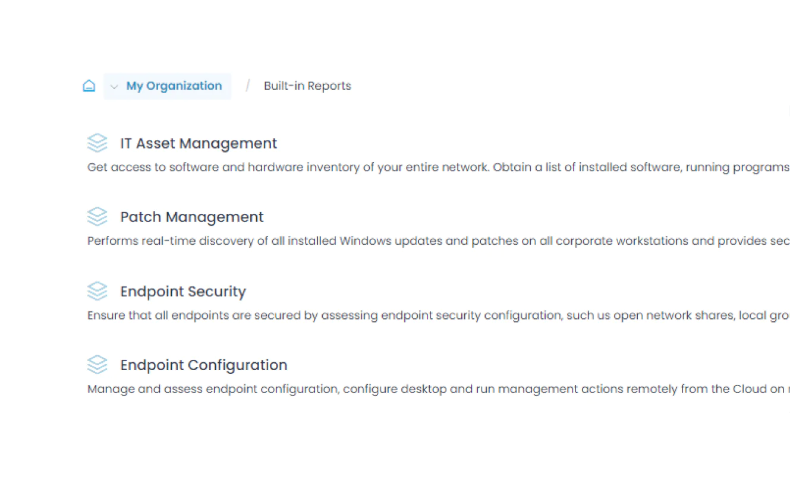
Task: Select the Built-in Reports breadcrumb
Action: click(307, 86)
